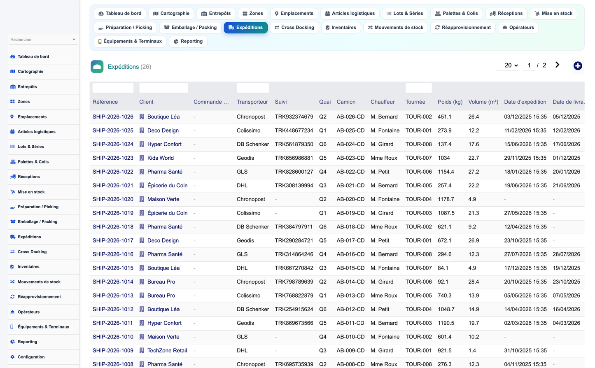Open the Mise en stock top tab
595x368 pixels.
point(553,14)
